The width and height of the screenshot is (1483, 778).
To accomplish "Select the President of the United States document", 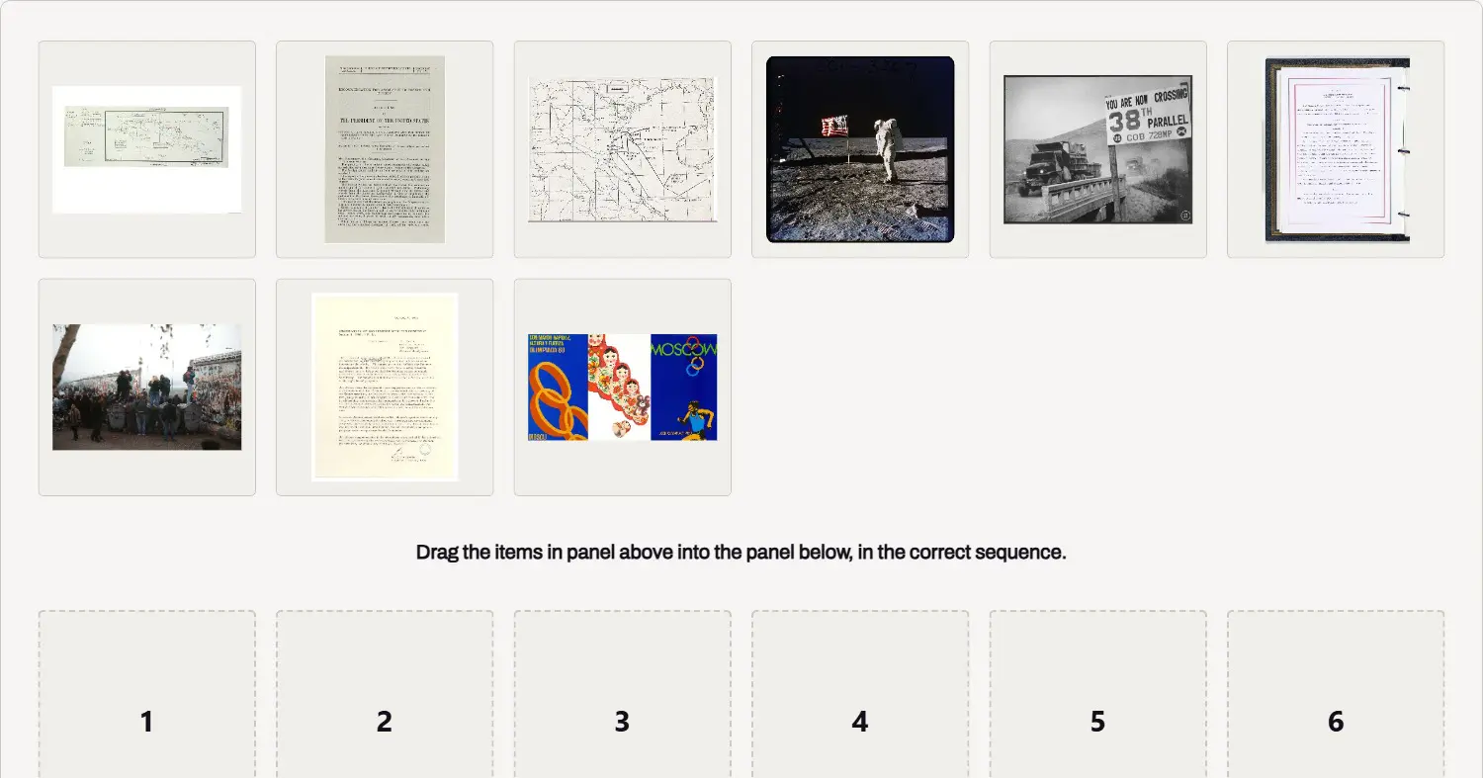I will point(385,149).
